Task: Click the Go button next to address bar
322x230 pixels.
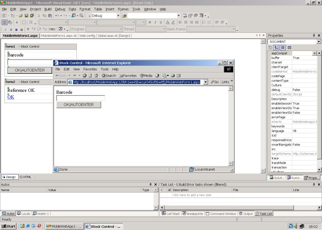Action: click(x=215, y=82)
